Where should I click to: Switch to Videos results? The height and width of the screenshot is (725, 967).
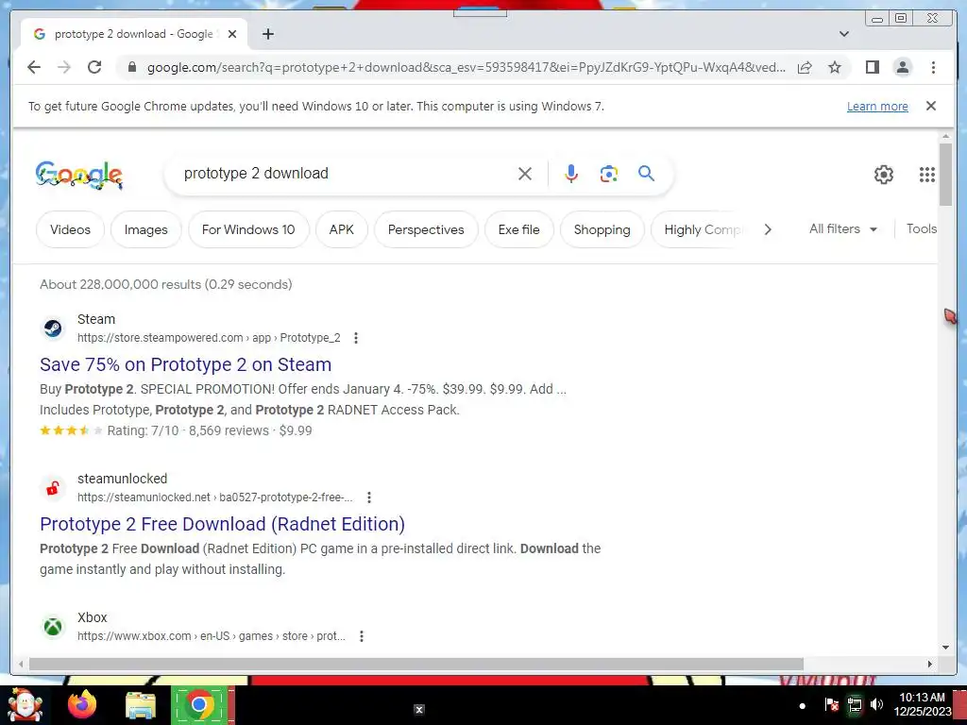[x=70, y=229]
